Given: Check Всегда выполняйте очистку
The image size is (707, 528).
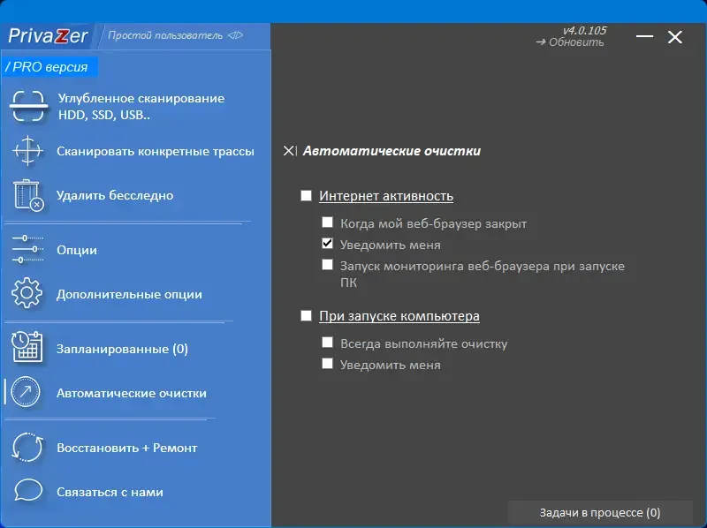Looking at the screenshot, I should pyautogui.click(x=329, y=343).
